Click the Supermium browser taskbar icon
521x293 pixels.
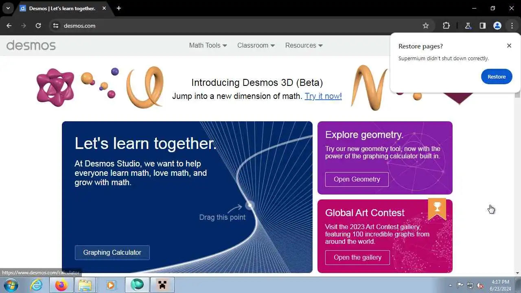(x=137, y=285)
